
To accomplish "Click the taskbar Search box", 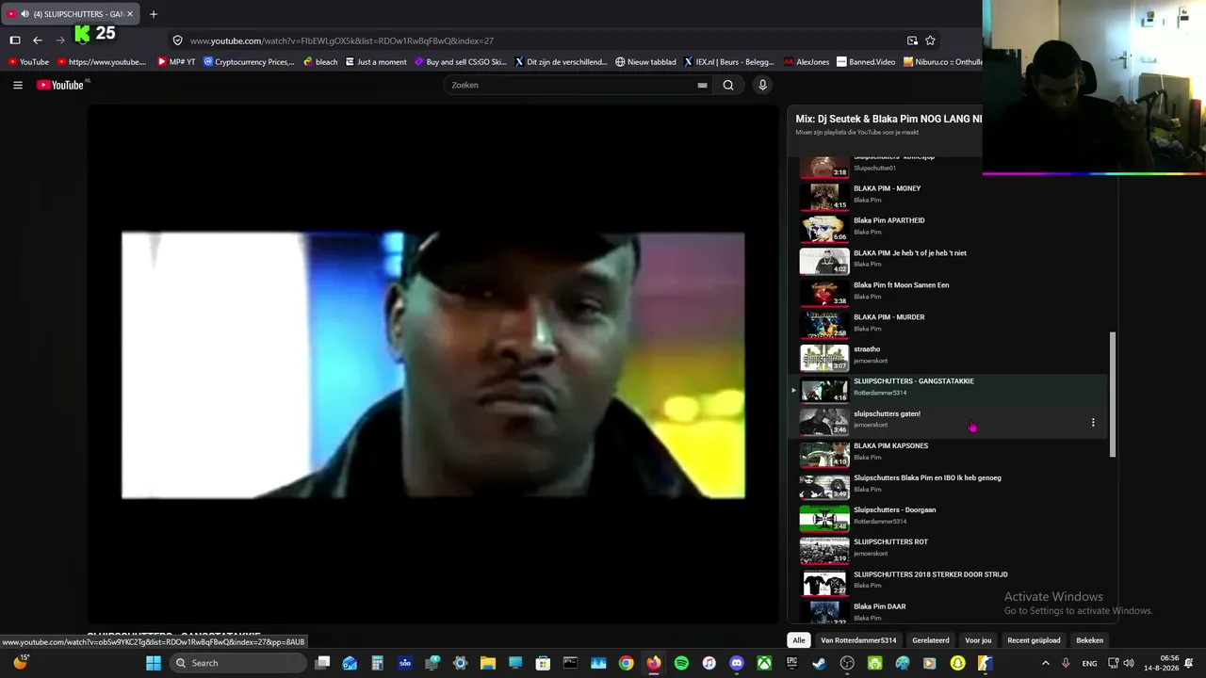I will pos(238,663).
